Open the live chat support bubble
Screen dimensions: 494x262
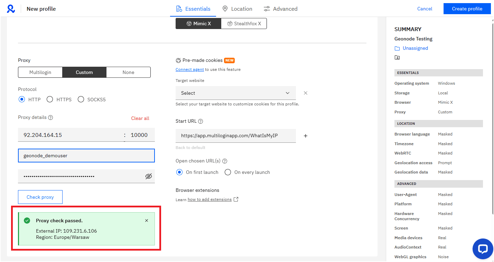click(x=483, y=249)
